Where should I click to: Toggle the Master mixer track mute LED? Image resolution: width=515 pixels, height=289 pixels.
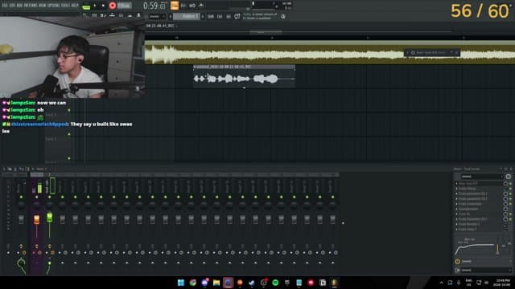[x=21, y=197]
